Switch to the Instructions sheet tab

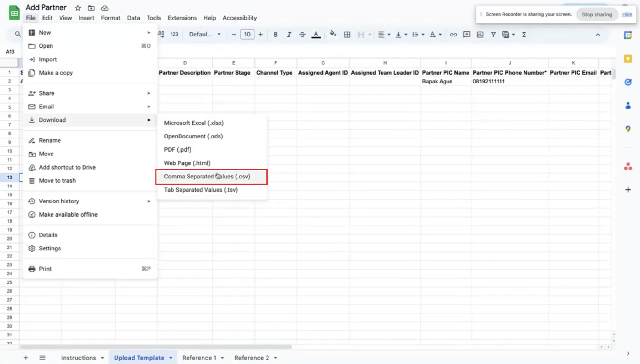tap(79, 358)
